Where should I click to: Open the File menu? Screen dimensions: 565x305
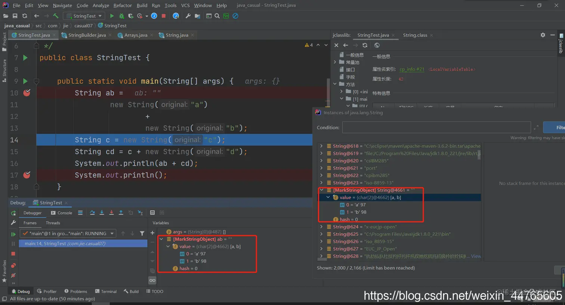tap(16, 5)
